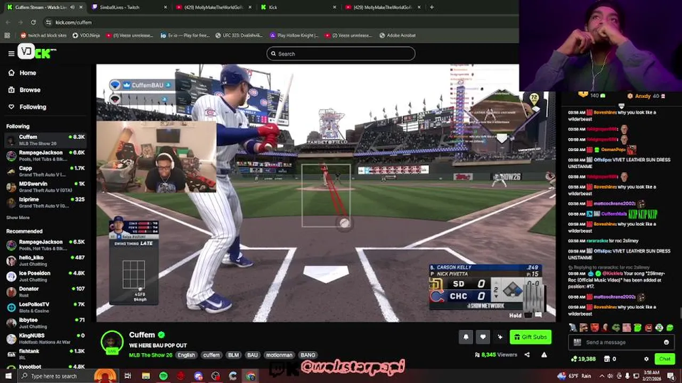Open LosPollosTV in Recommended list
This screenshot has width=682, height=383.
tap(45, 307)
